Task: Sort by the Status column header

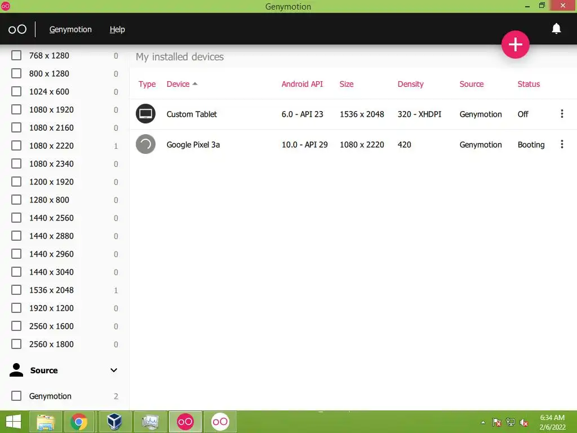Action: pyautogui.click(x=529, y=84)
